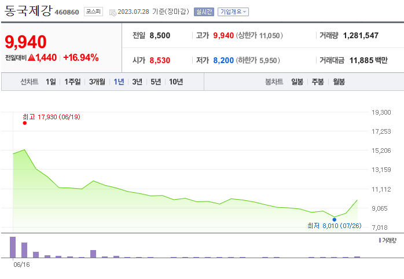The image size is (404, 279).
Task: Click the 하한가 5,950 text
Action: pyautogui.click(x=258, y=60)
